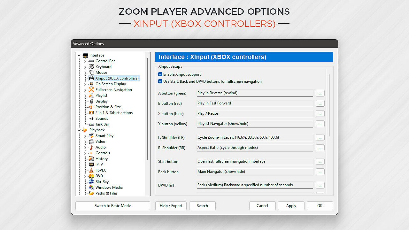Uncheck Use Start, Back and DPAD buttons option

(160, 81)
